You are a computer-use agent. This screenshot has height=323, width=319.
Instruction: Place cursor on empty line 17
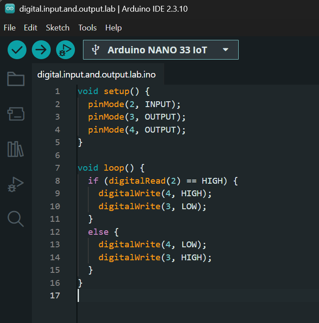[198, 296]
